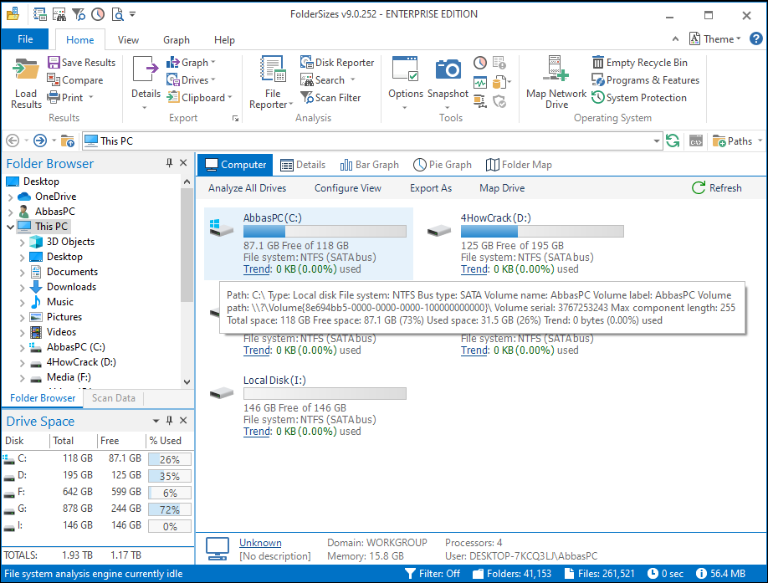Viewport: 768px width, 583px height.
Task: Expand the 4HowCrack (D:) tree node
Action: [x=22, y=363]
